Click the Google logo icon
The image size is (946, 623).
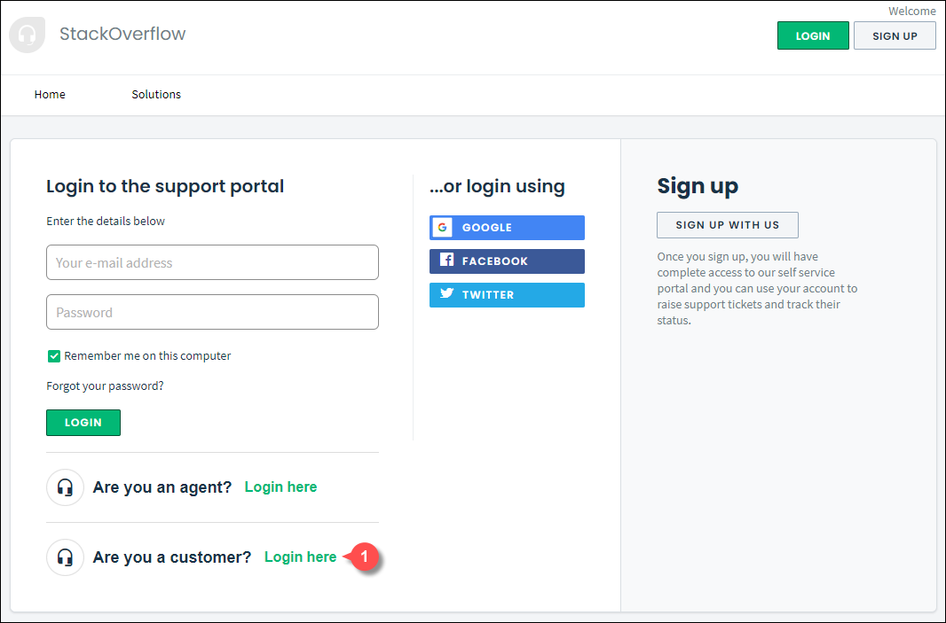[x=442, y=228]
